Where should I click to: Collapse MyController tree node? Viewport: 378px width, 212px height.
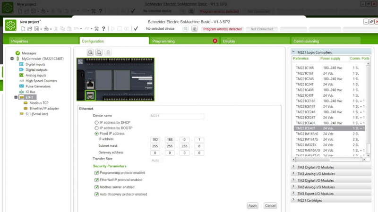(x=12, y=59)
